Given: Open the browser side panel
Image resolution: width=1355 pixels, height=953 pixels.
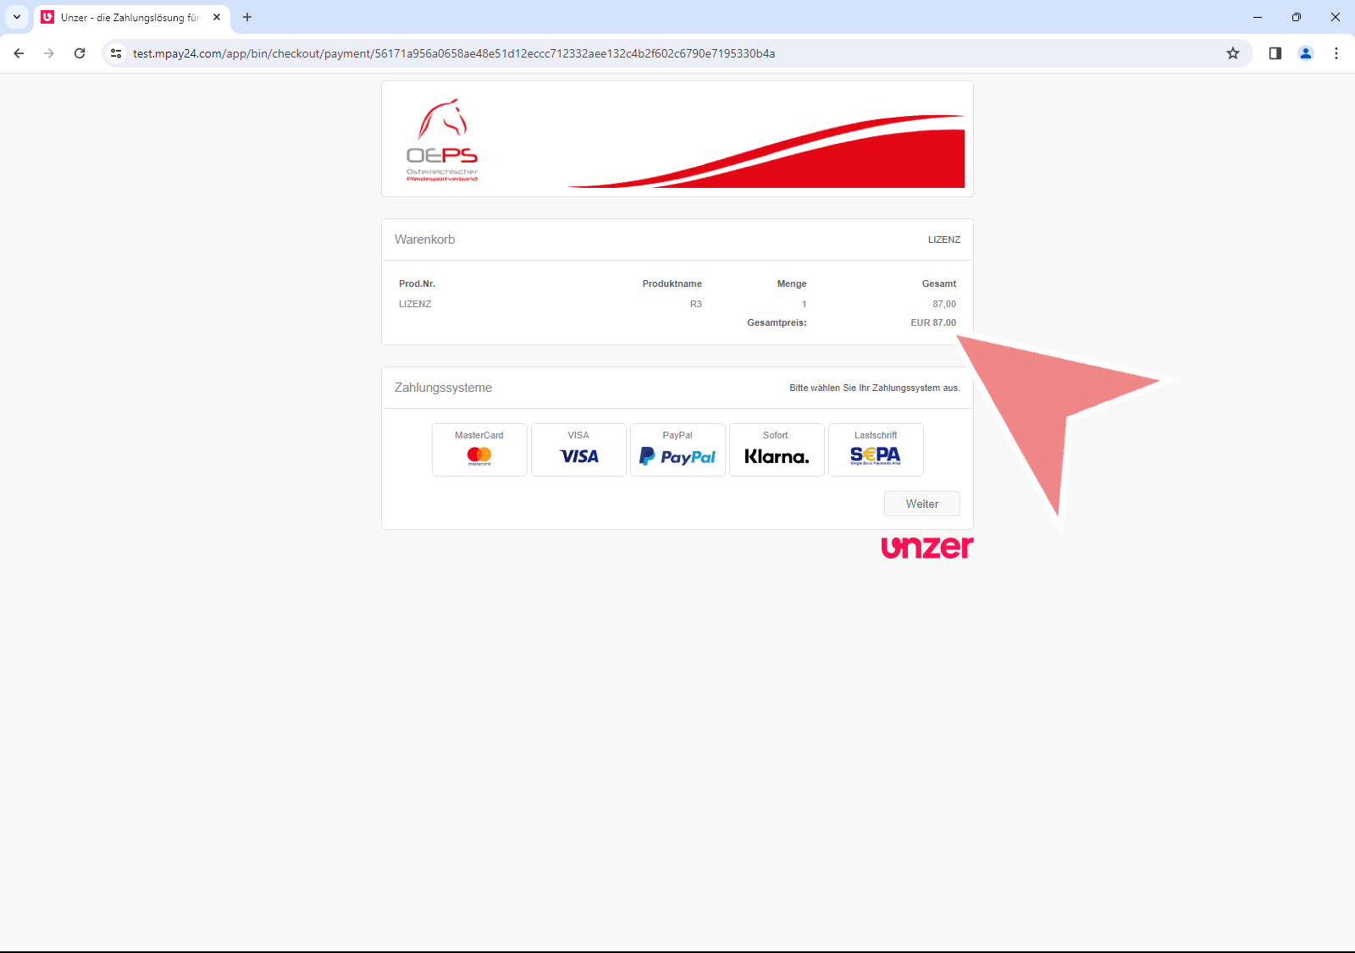Looking at the screenshot, I should 1275,53.
